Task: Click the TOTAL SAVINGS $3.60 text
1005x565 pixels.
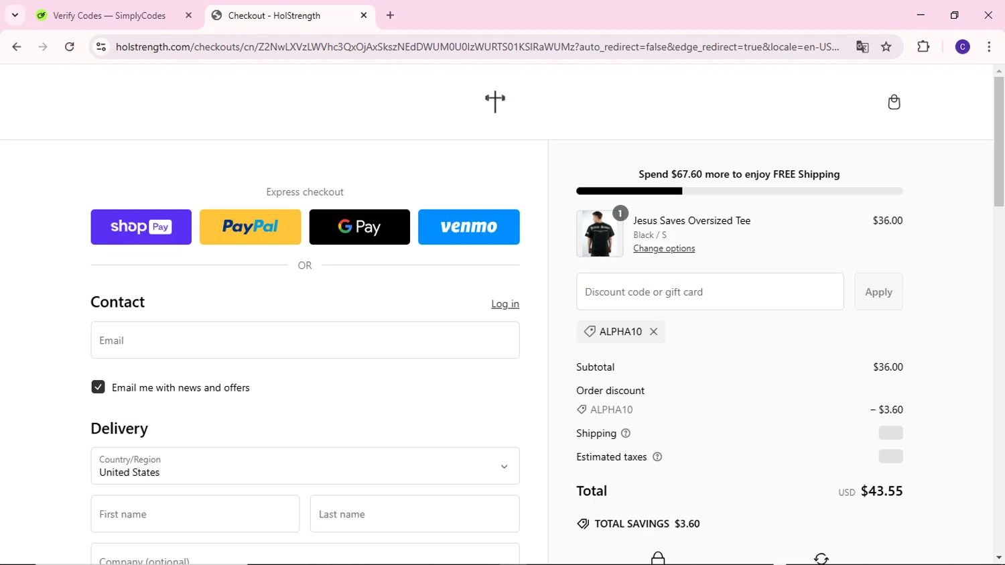Action: [647, 524]
